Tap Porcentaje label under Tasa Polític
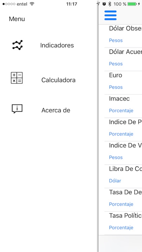The width and height of the screenshot is (142, 252). tap(121, 227)
